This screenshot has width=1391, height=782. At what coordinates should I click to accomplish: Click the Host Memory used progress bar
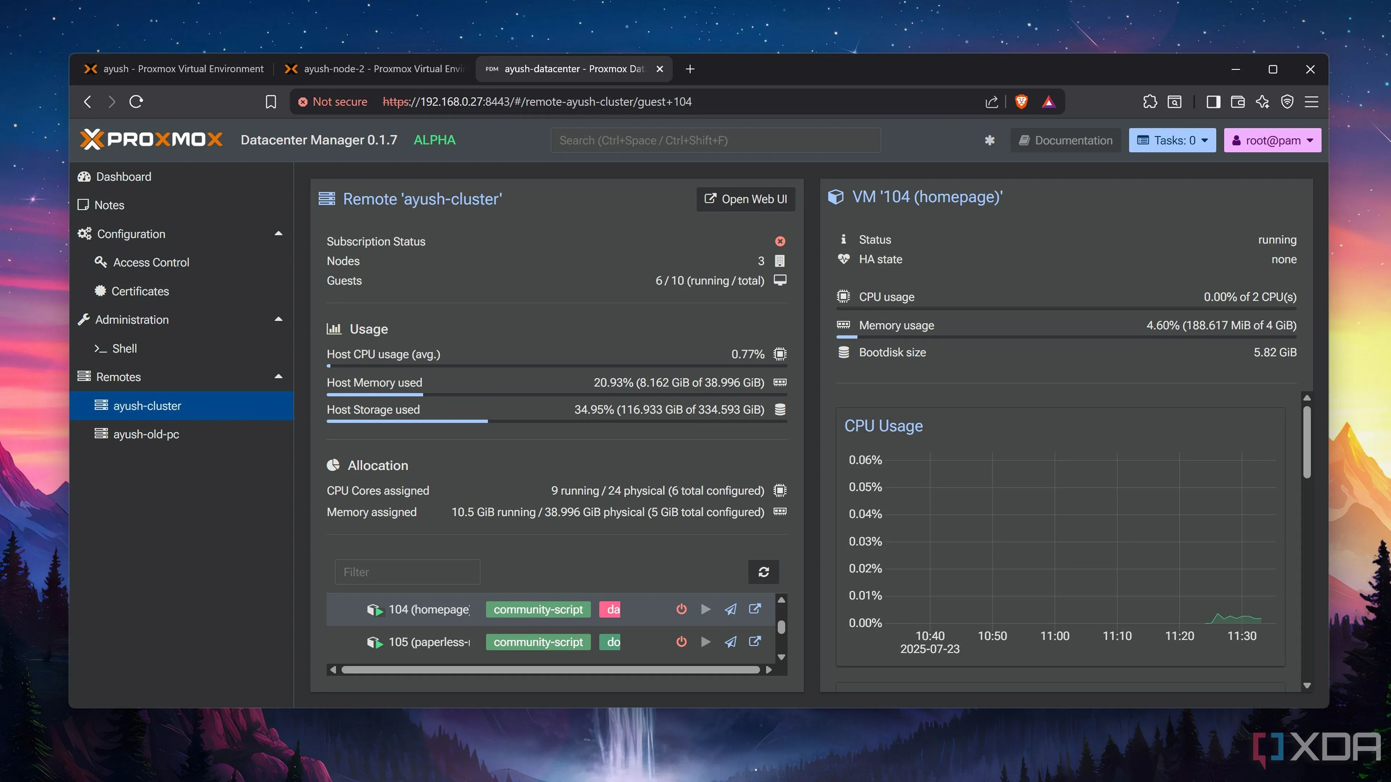tap(557, 395)
